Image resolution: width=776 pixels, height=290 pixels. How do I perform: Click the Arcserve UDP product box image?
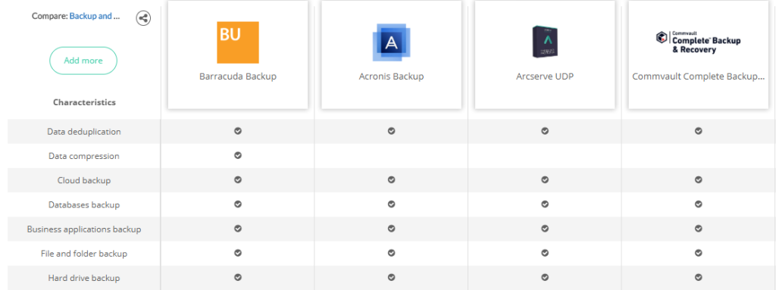click(545, 42)
